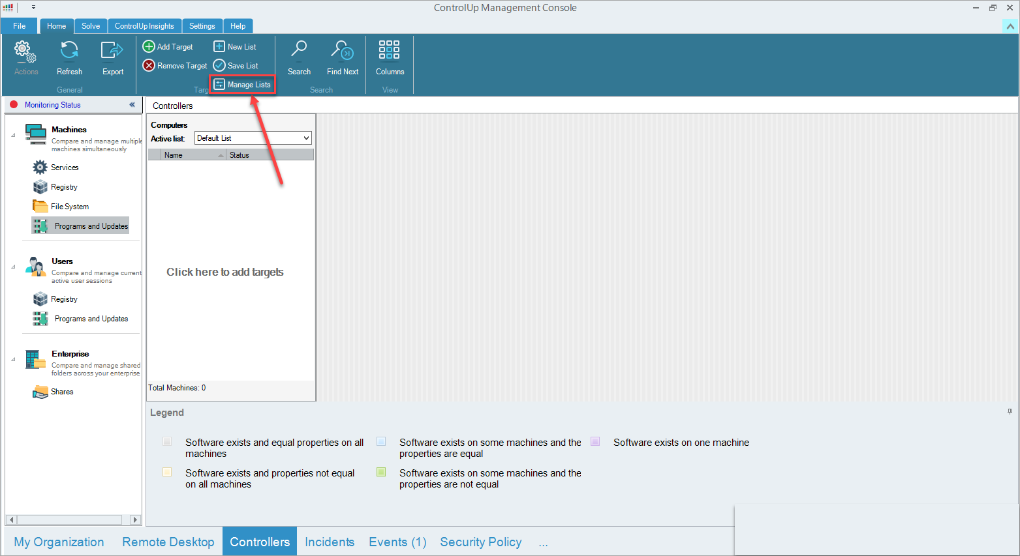Sort computers by the Status column

[270, 155]
